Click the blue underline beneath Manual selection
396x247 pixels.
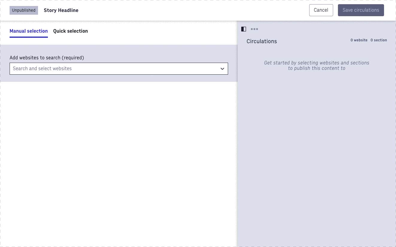(x=29, y=37)
